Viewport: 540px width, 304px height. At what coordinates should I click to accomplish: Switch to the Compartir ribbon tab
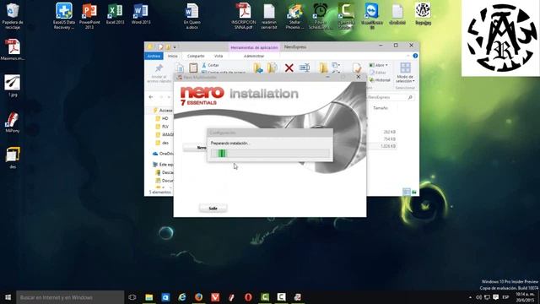coord(196,56)
